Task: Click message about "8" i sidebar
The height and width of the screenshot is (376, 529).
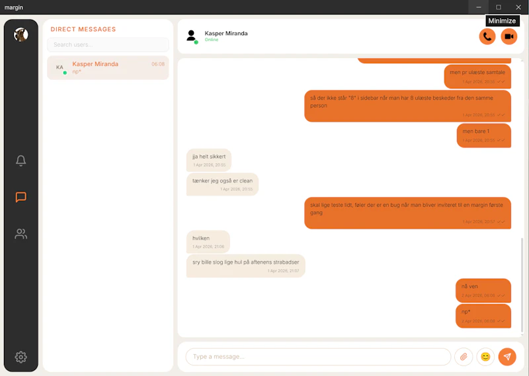Action: tap(407, 106)
